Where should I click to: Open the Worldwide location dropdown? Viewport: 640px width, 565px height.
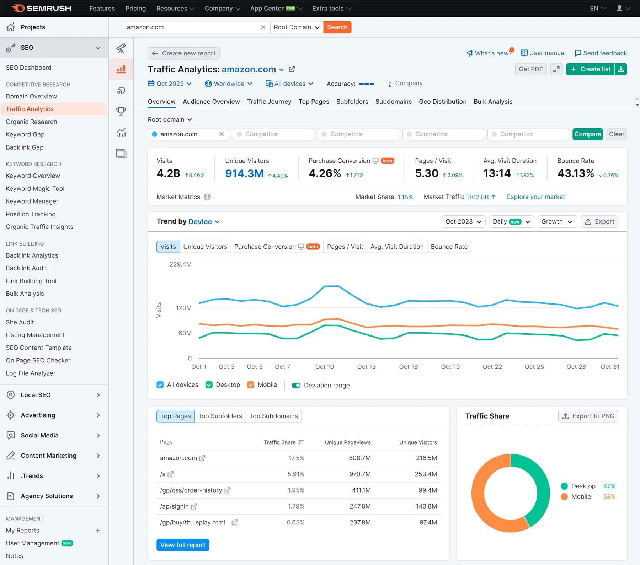(x=229, y=84)
